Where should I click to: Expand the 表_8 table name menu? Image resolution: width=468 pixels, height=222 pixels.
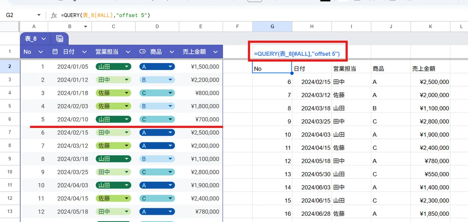coord(44,39)
